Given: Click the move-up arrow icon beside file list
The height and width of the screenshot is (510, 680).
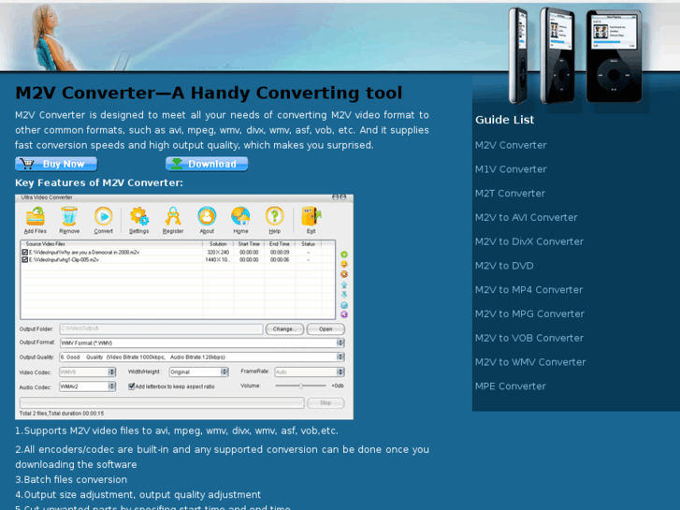Looking at the screenshot, I should (344, 285).
